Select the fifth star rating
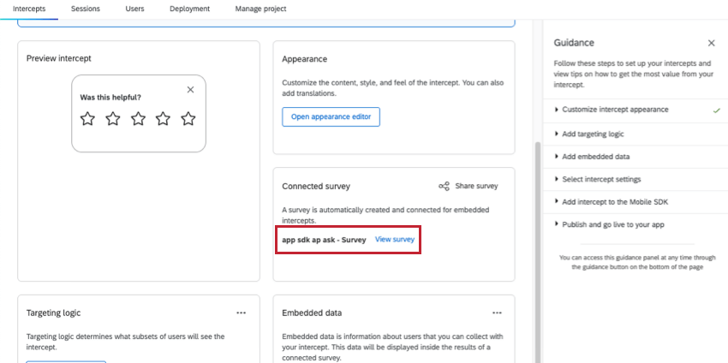The width and height of the screenshot is (728, 363). [x=188, y=119]
